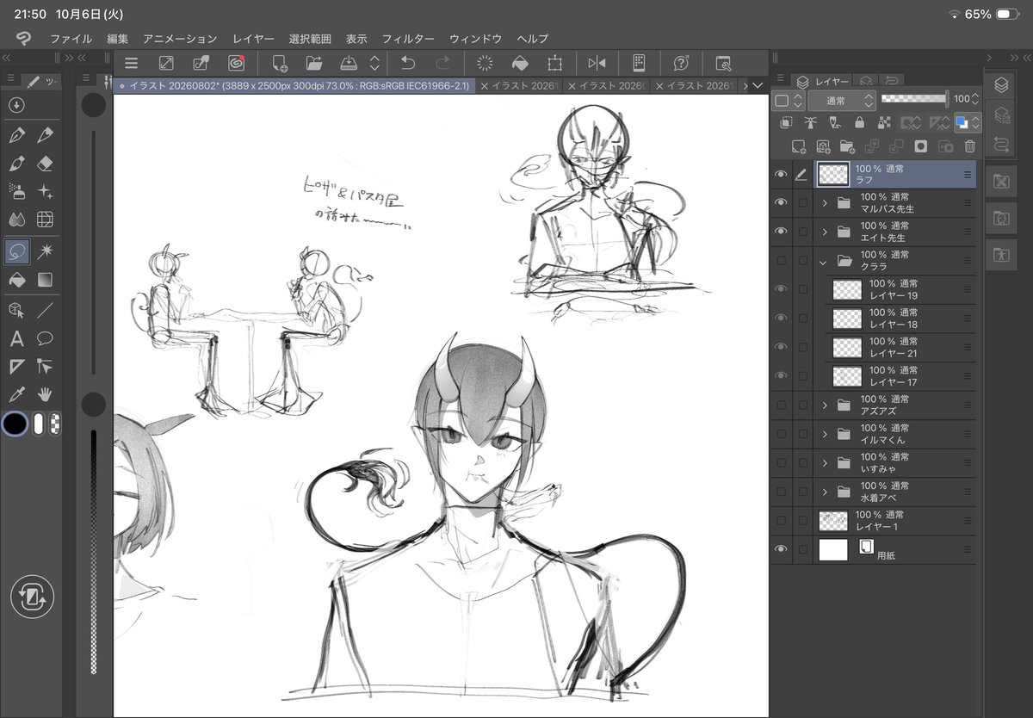1033x718 pixels.
Task: Select the Eraser tool
Action: 46,164
